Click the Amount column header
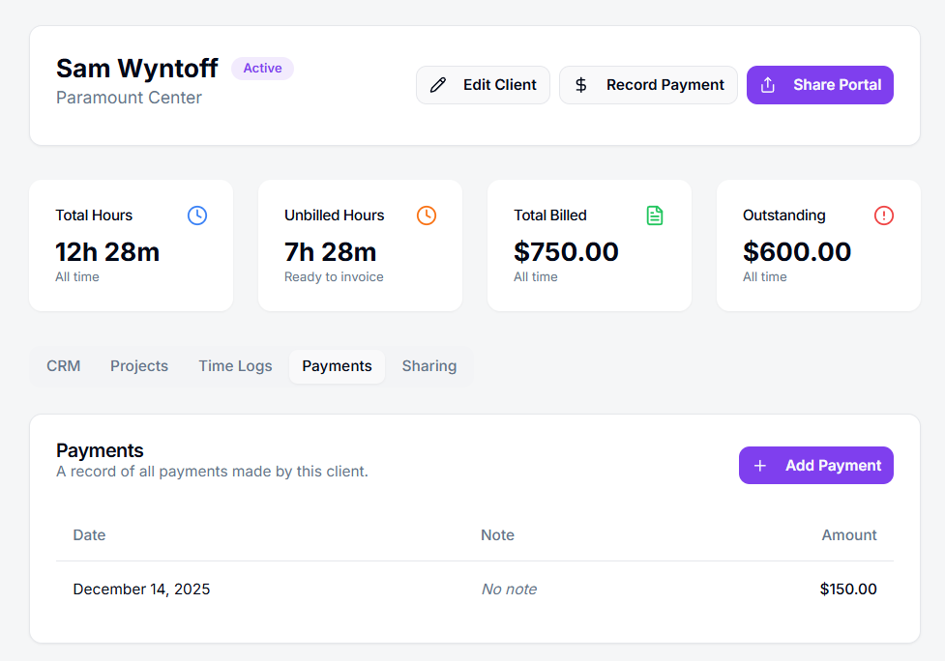The image size is (945, 661). (849, 535)
